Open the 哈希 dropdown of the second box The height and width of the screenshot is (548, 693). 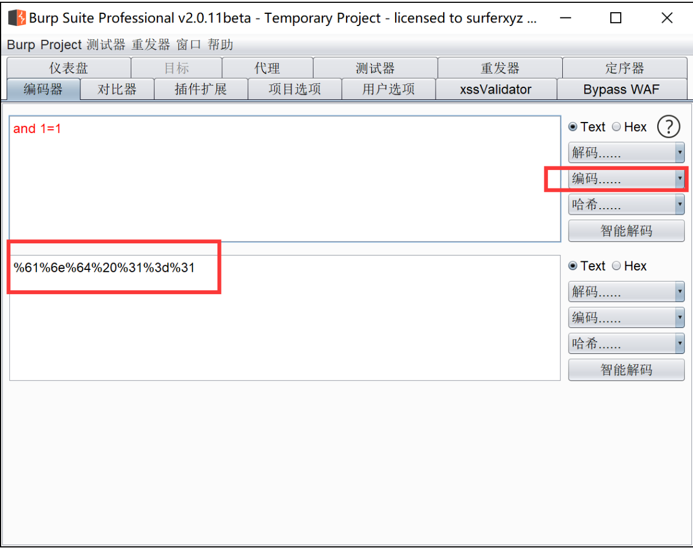tap(626, 343)
